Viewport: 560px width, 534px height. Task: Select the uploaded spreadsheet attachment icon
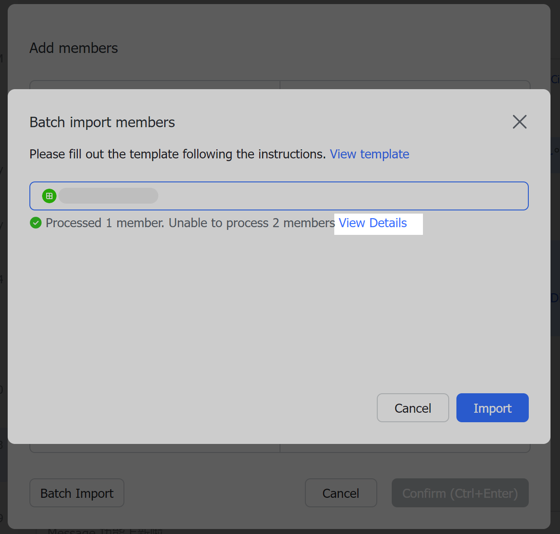coord(49,195)
